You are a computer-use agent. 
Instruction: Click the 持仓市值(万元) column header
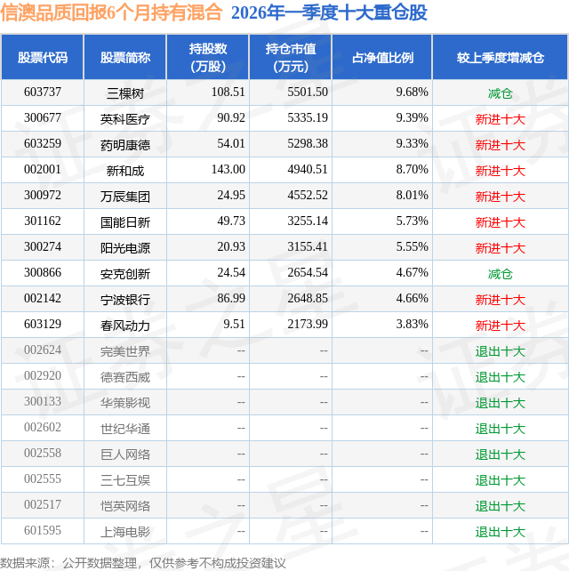point(291,57)
